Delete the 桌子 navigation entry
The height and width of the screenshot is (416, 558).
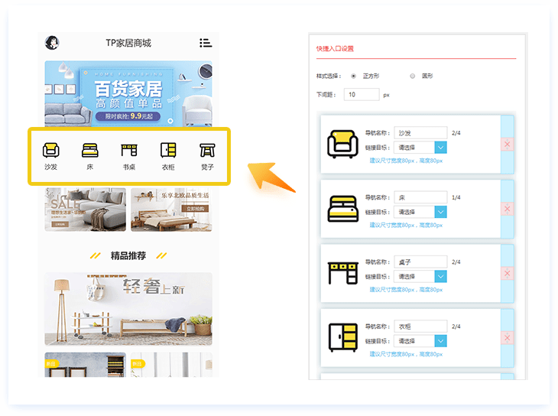(507, 273)
